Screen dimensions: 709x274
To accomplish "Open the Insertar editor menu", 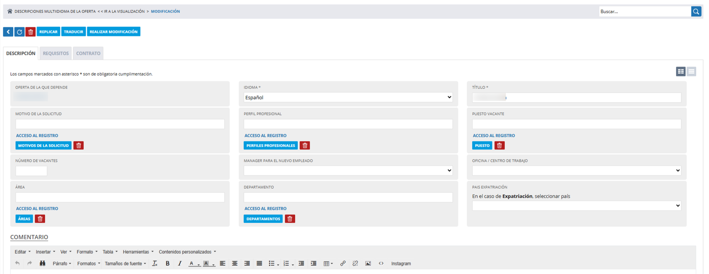I will pyautogui.click(x=45, y=252).
